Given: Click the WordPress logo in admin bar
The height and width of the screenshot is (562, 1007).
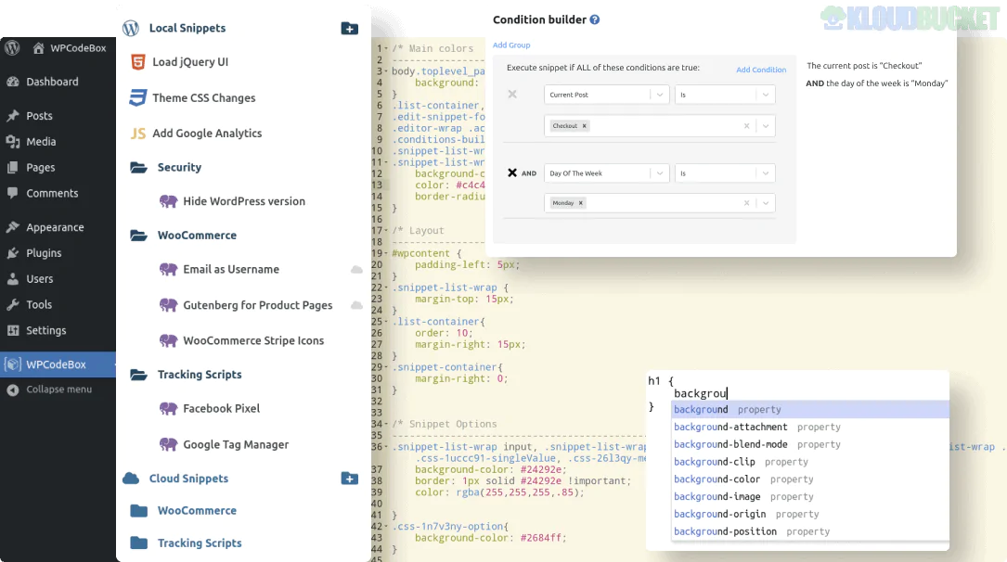Looking at the screenshot, I should coord(11,48).
